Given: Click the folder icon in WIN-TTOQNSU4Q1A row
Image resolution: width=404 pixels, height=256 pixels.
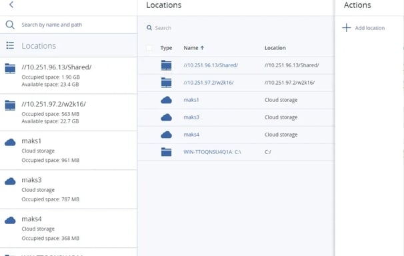Looking at the screenshot, I should pos(166,152).
